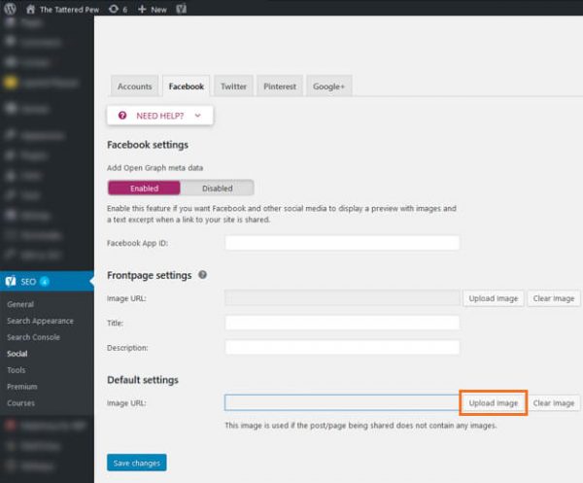Select Social in the SEO submenu
Image resolution: width=583 pixels, height=483 pixels.
(x=17, y=354)
